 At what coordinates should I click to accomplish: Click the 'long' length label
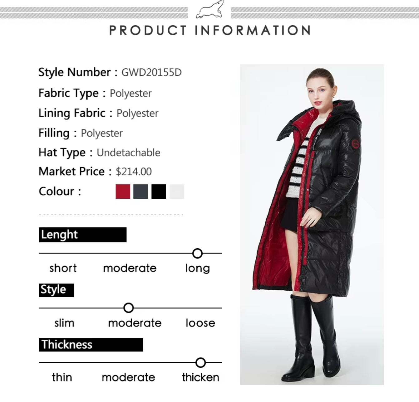tap(198, 268)
